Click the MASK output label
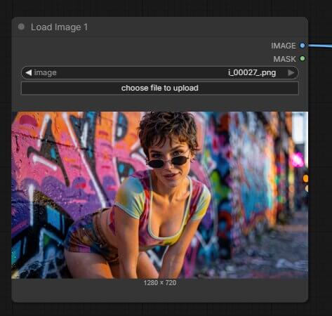332x316 pixels. [x=284, y=59]
